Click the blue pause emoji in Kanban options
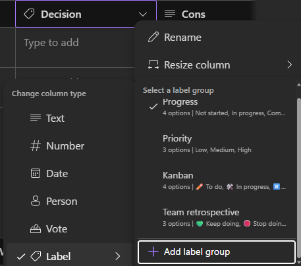The height and width of the screenshot is (266, 301). pyautogui.click(x=277, y=187)
